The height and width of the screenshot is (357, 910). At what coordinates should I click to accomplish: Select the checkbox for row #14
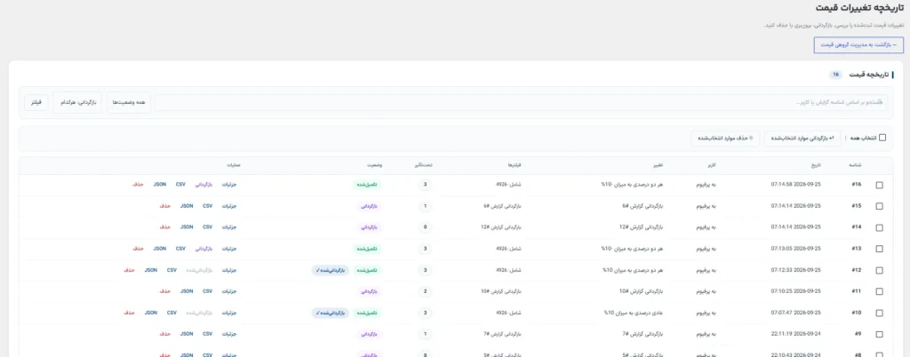coord(879,227)
